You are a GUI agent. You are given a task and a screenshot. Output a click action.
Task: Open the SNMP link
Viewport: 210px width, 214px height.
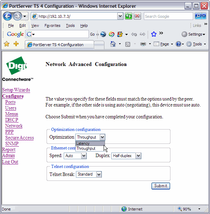tap(12, 143)
